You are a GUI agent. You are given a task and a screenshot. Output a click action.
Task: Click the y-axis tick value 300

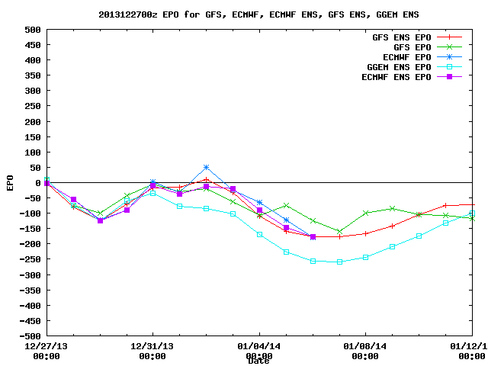33,91
